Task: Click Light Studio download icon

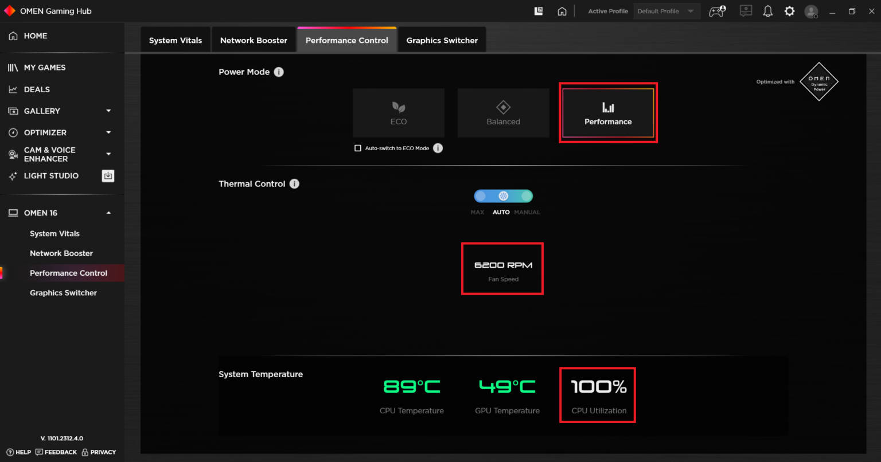Action: [108, 176]
